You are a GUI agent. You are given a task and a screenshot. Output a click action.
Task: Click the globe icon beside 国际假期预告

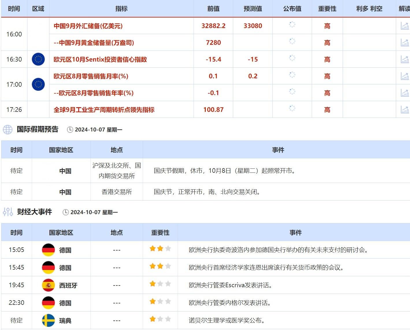point(8,130)
